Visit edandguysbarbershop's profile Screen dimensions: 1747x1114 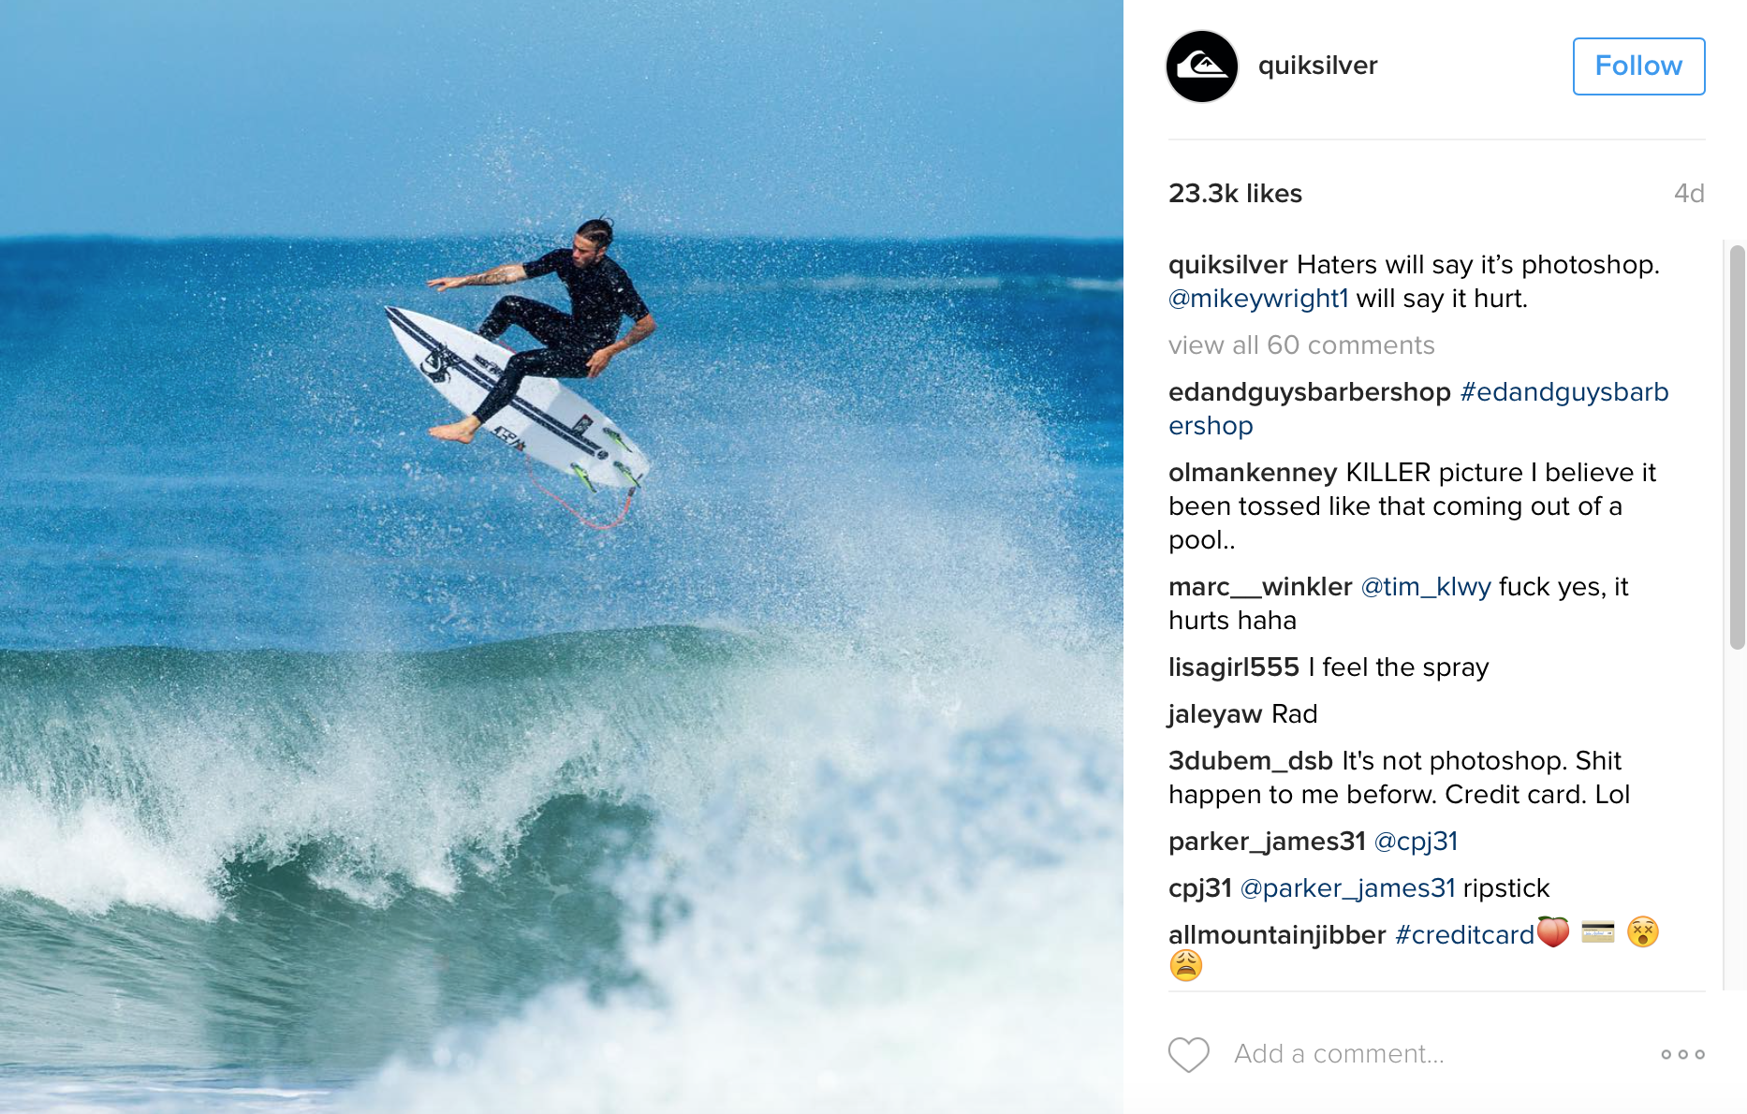(x=1310, y=392)
